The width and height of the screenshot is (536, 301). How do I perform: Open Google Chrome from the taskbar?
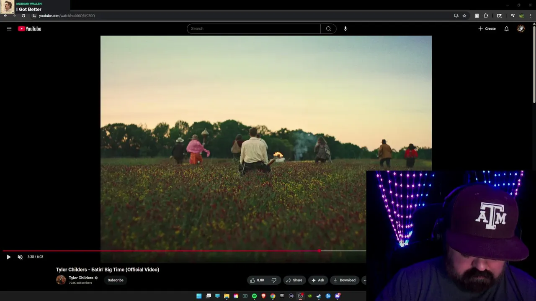tap(273, 296)
